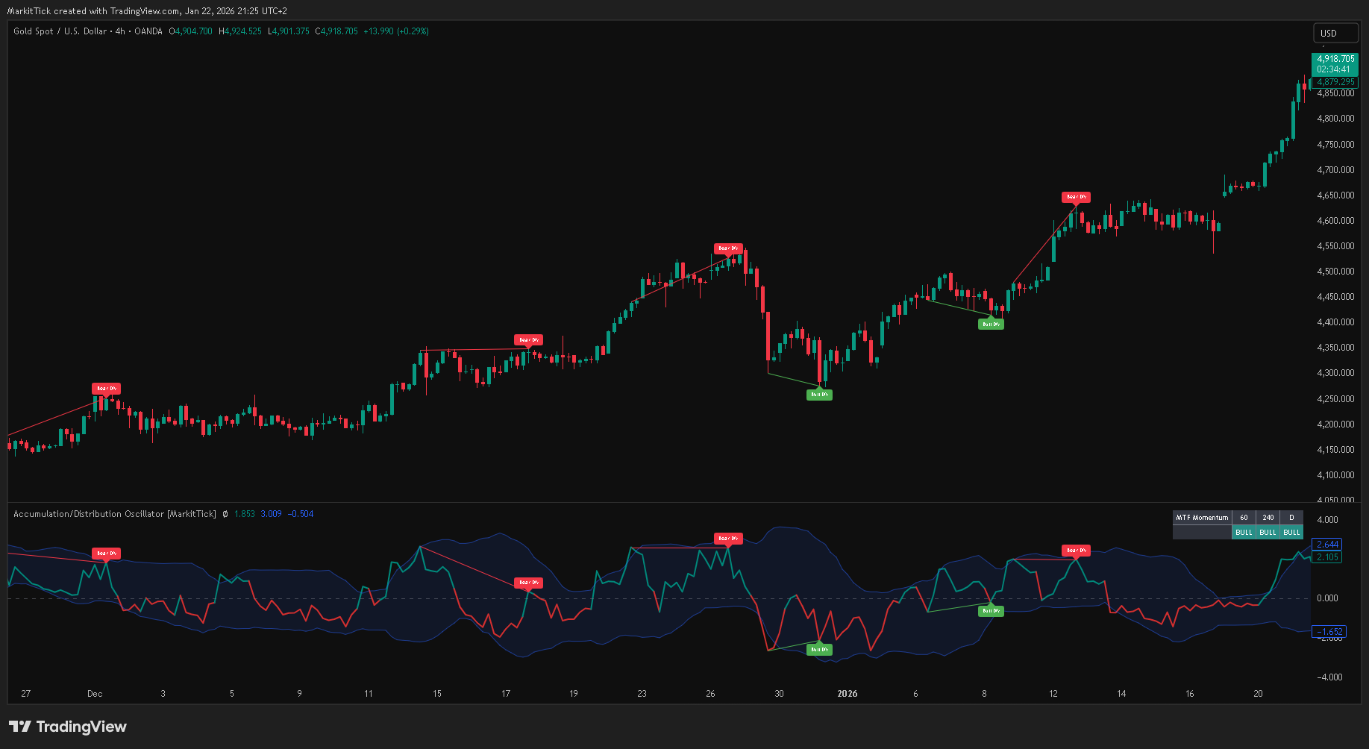Click the Gold Spot / U.S. Dollar symbol title
Viewport: 1369px width, 749px height.
click(x=60, y=31)
